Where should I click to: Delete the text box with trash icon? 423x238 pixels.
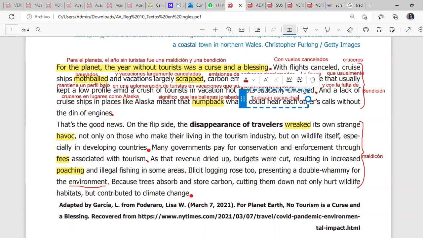coord(313,80)
